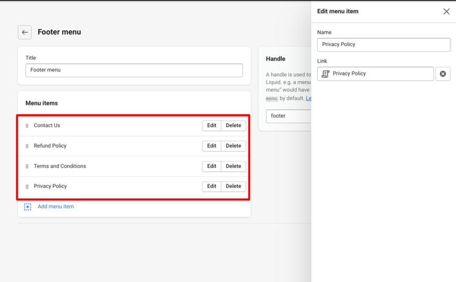Image resolution: width=456 pixels, height=282 pixels.
Task: Open the link in Handle description
Action: coord(308,98)
